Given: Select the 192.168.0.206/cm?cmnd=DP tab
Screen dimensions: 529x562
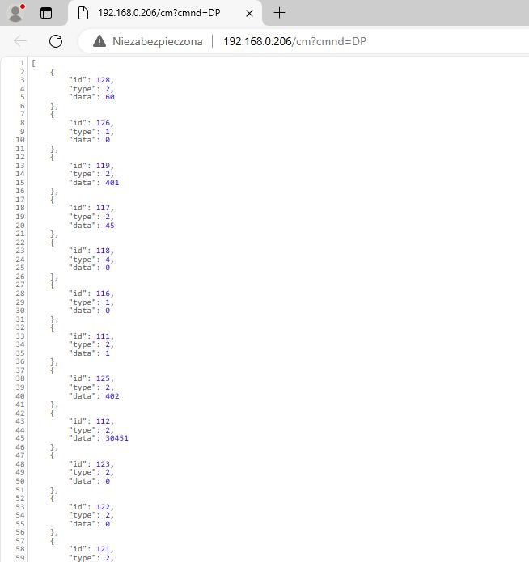Looking at the screenshot, I should click(x=165, y=13).
